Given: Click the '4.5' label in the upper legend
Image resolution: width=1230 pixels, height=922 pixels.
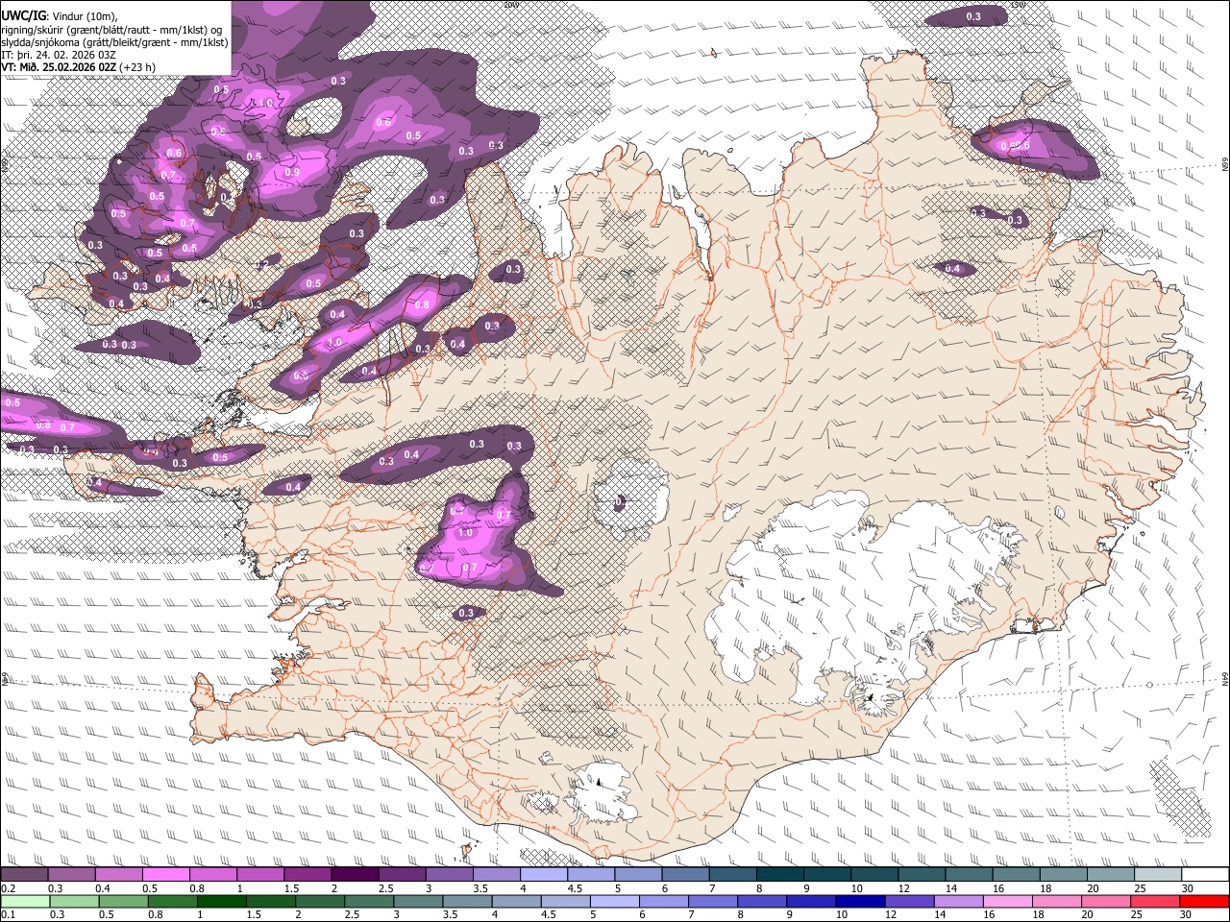Looking at the screenshot, I should [x=575, y=888].
